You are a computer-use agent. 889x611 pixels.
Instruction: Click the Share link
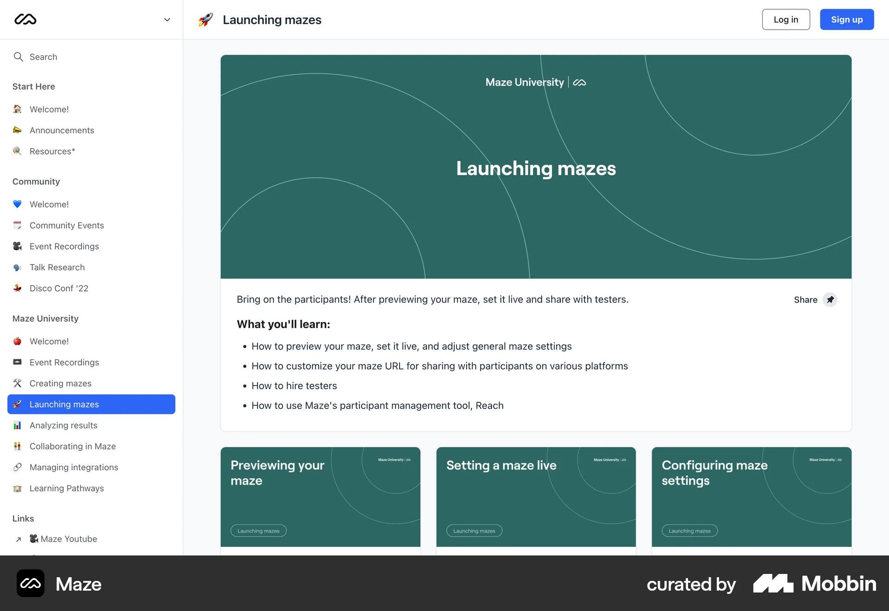point(805,299)
